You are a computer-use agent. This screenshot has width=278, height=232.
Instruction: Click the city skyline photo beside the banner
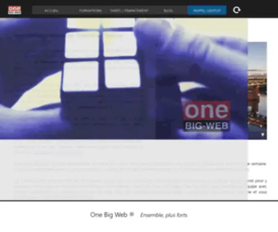[x=257, y=91]
